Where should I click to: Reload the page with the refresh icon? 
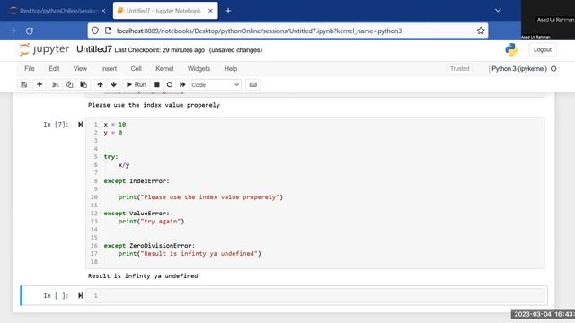click(x=30, y=31)
